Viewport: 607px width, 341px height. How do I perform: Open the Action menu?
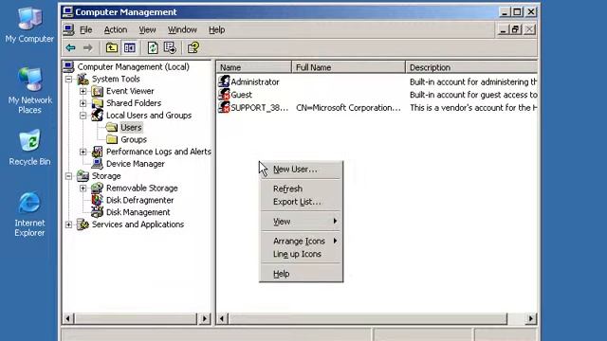click(116, 29)
